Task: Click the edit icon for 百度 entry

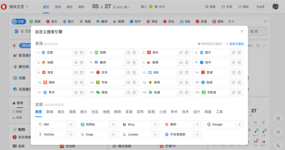Action: (76, 52)
